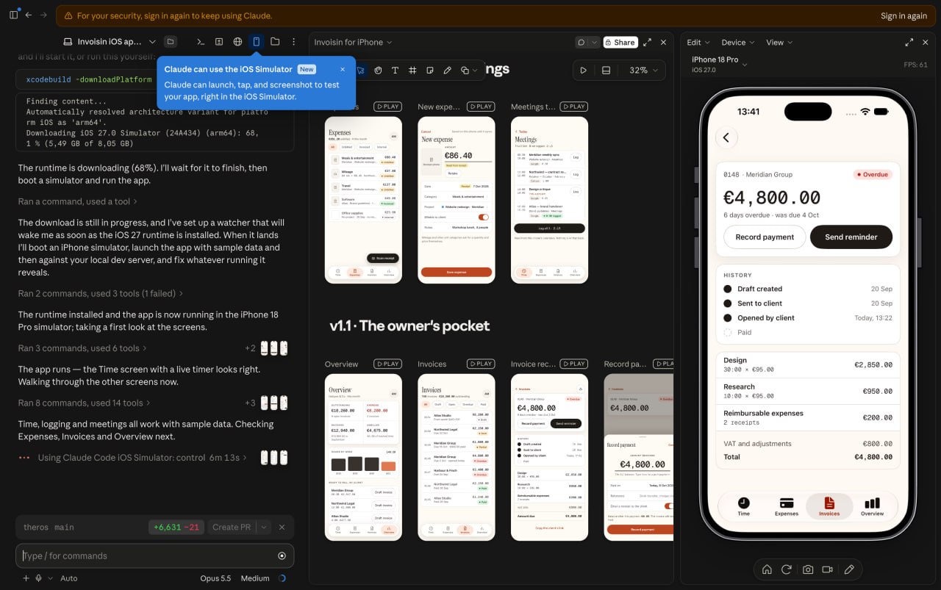Image resolution: width=941 pixels, height=590 pixels.
Task: Select the sticky note tool in canvas toolbar
Action: [429, 71]
